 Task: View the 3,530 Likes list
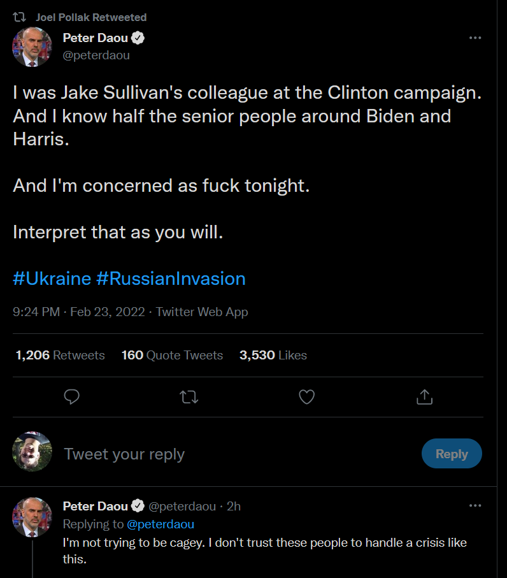(x=273, y=355)
